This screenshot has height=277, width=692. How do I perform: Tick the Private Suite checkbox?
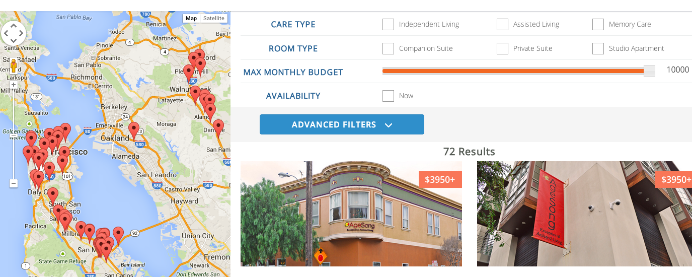coord(502,48)
